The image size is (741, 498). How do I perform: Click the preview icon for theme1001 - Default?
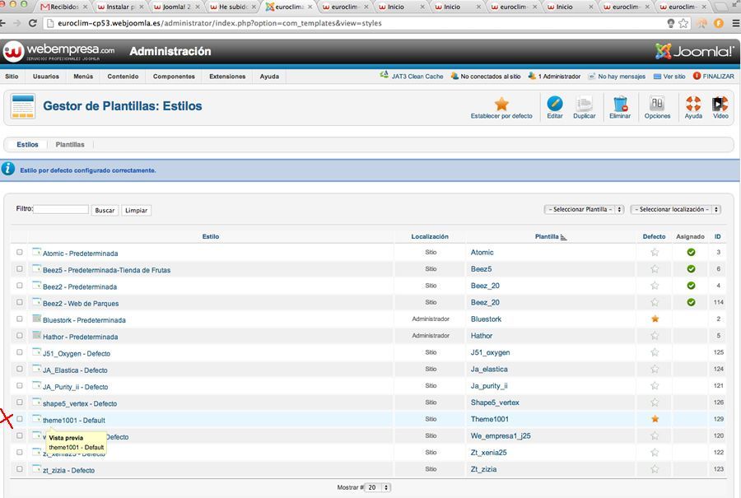(36, 419)
